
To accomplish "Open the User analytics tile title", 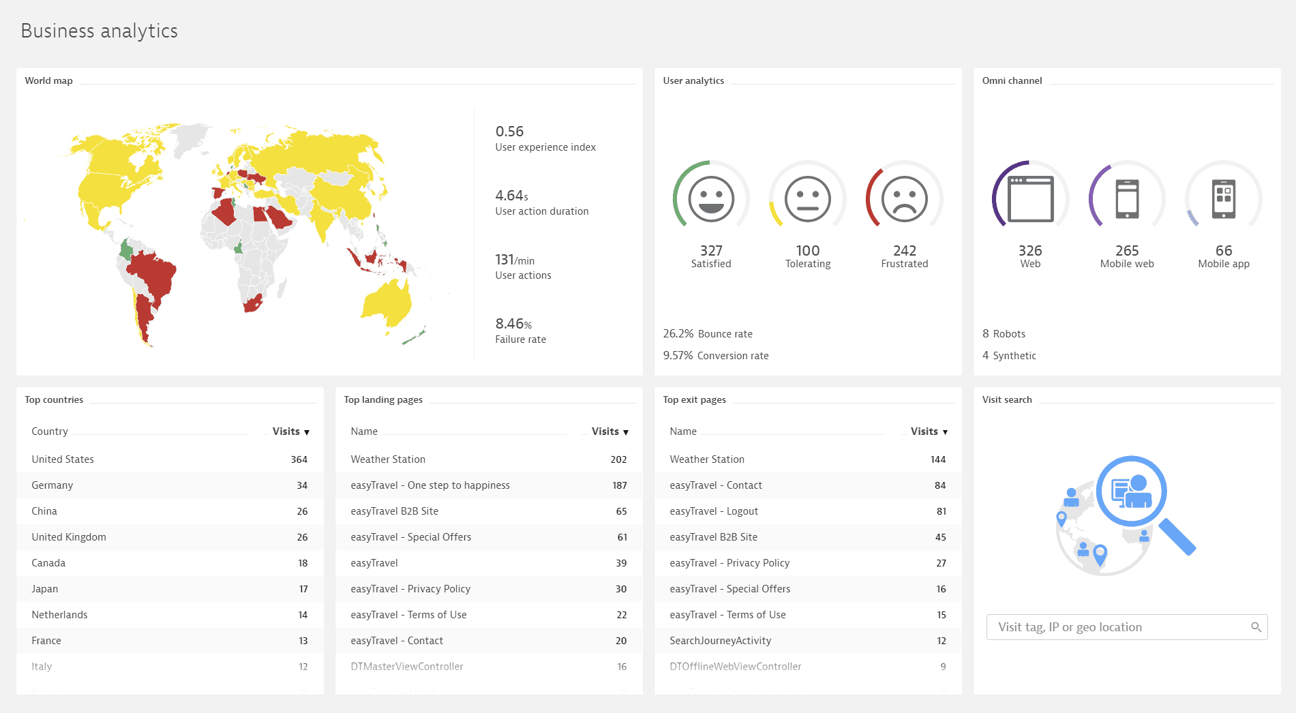I will pyautogui.click(x=693, y=80).
